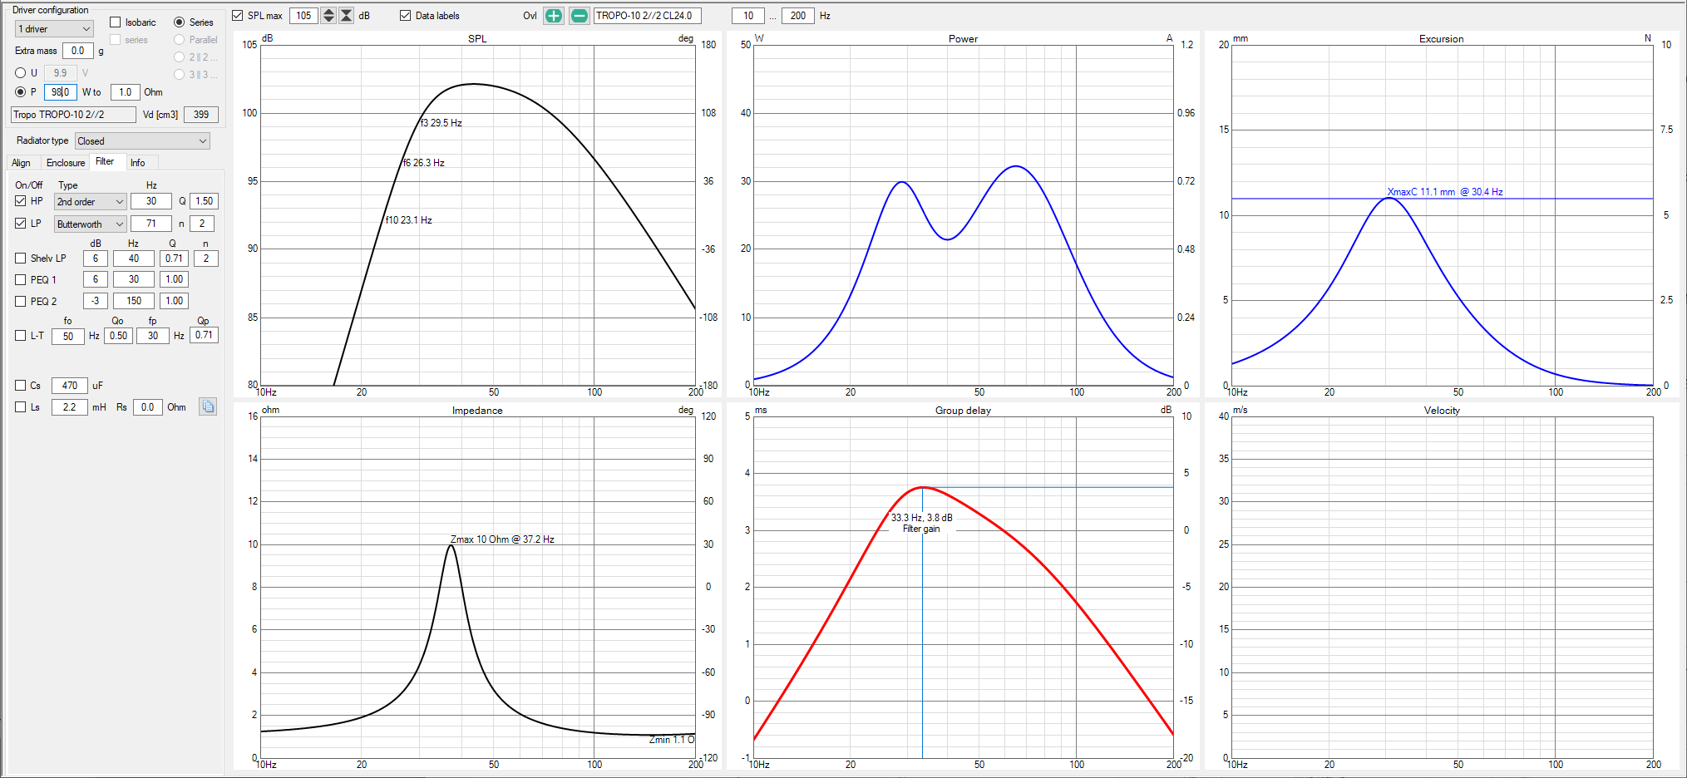Click the upper frequency limit field 200
The width and height of the screenshot is (1687, 778).
pyautogui.click(x=798, y=16)
